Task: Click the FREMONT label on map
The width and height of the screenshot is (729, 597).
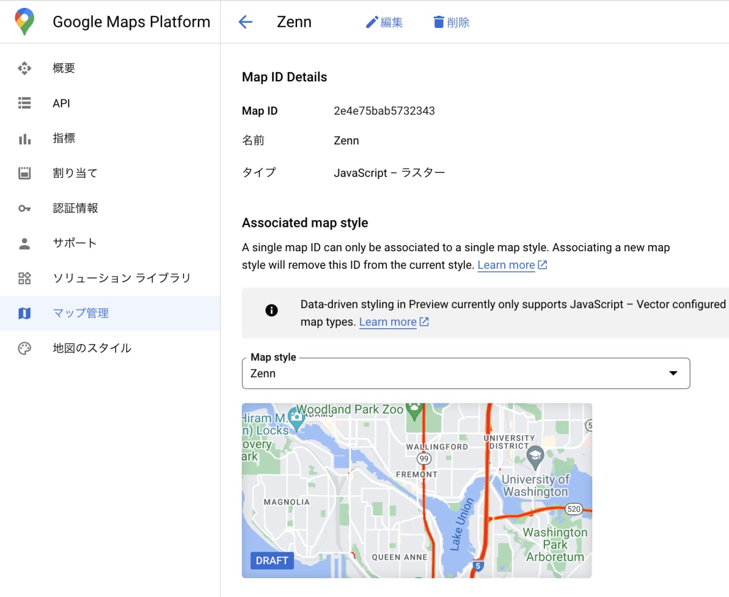Action: click(x=416, y=474)
